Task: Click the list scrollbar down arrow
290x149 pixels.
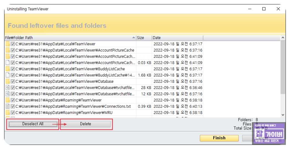Action: (283, 115)
